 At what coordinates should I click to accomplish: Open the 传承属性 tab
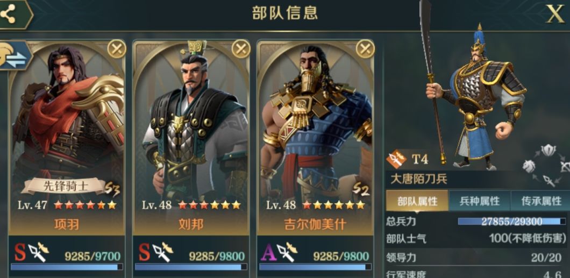541,201
